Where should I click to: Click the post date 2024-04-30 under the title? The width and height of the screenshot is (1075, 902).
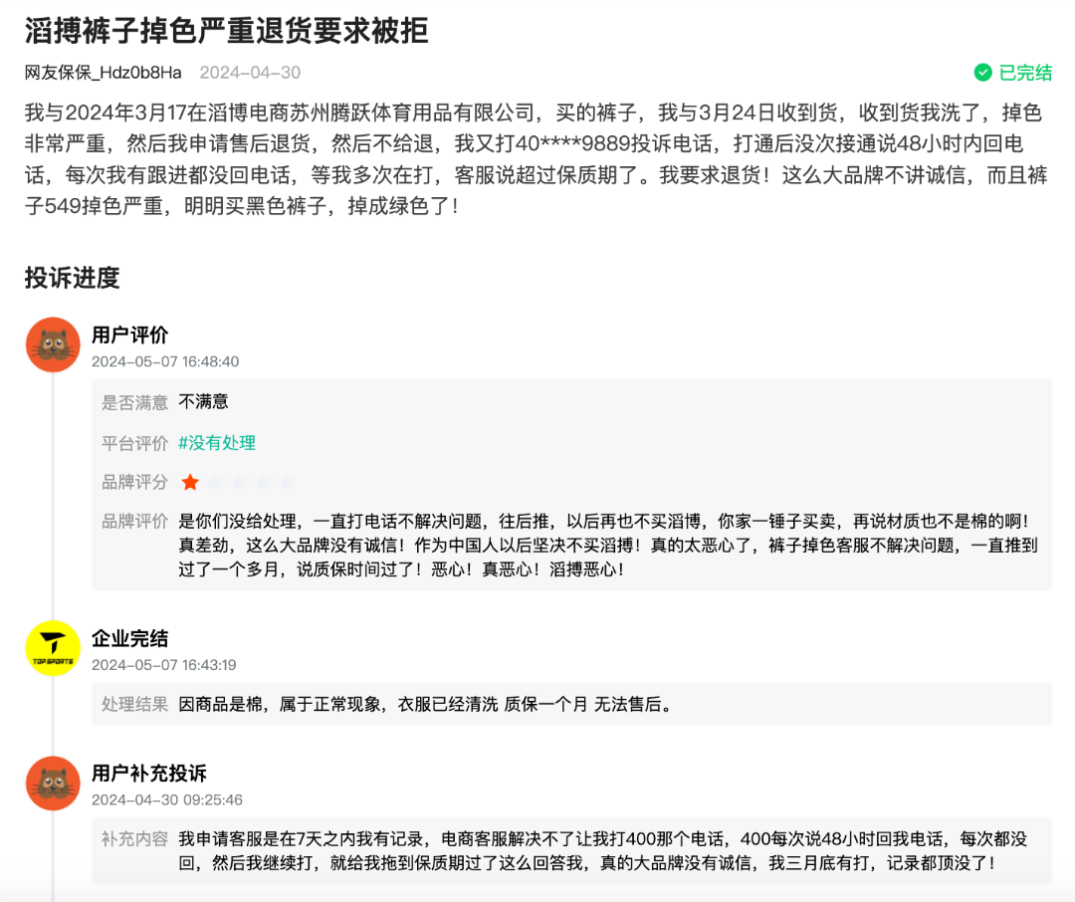point(250,73)
